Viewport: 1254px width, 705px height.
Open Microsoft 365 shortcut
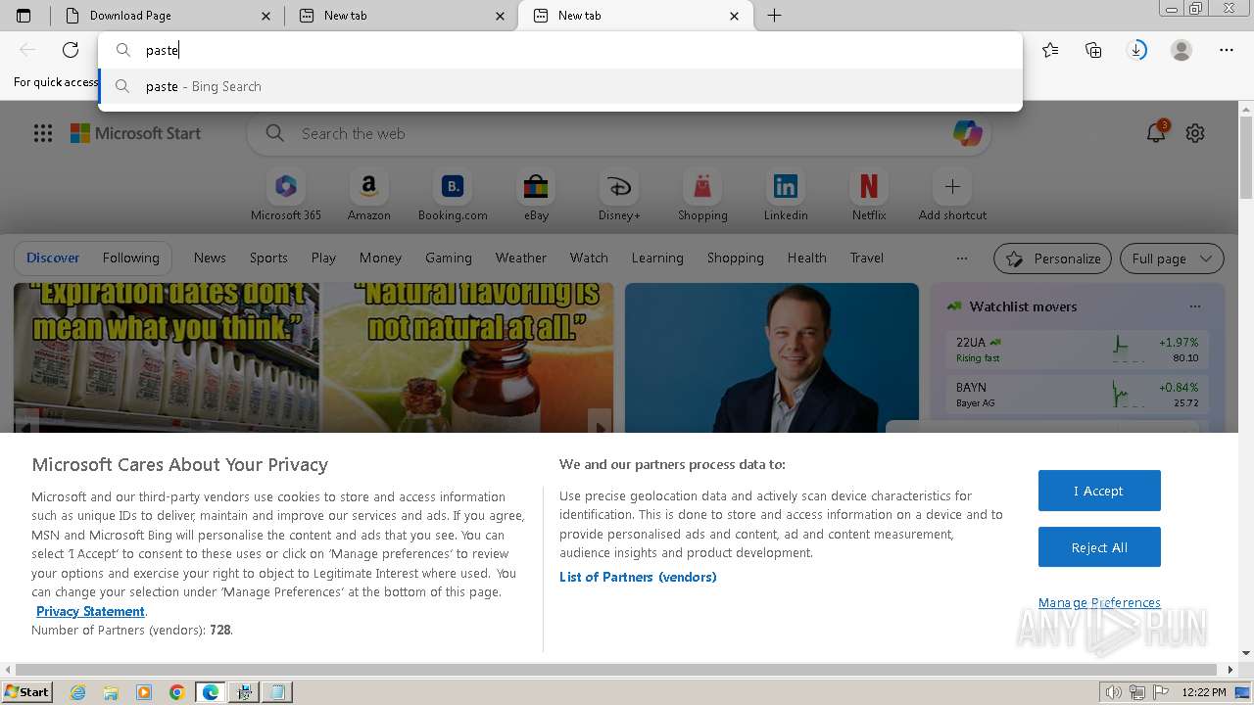click(286, 196)
